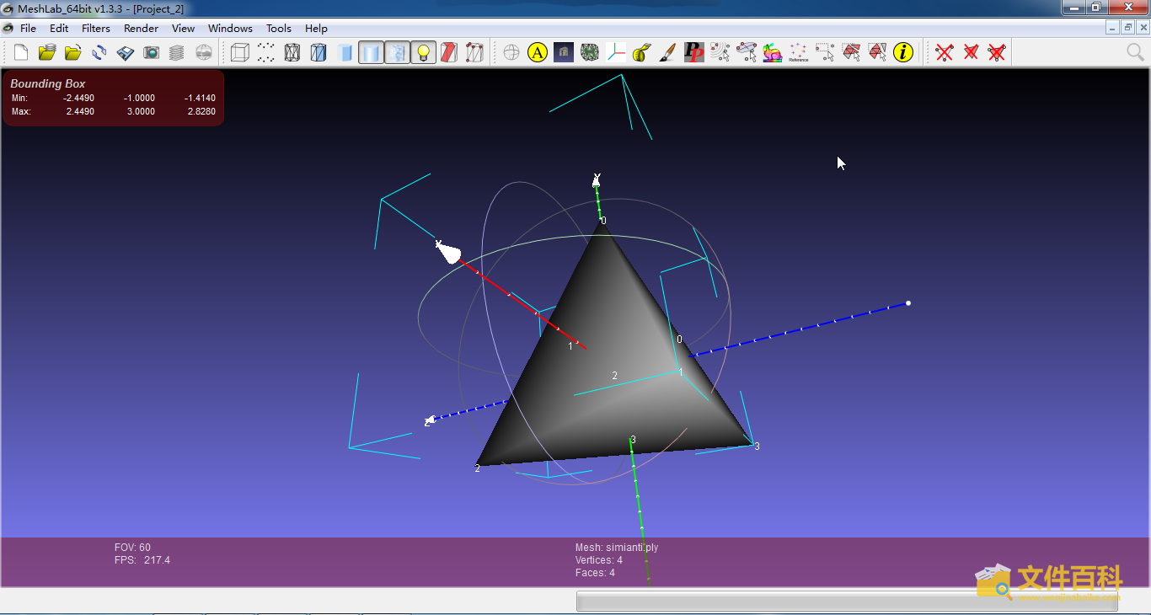Select the Measuring tape tool
This screenshot has width=1151, height=615.
point(641,53)
